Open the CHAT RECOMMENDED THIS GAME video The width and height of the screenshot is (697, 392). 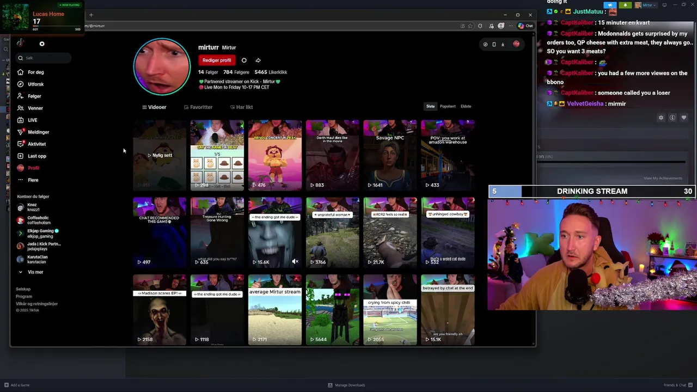pyautogui.click(x=160, y=232)
